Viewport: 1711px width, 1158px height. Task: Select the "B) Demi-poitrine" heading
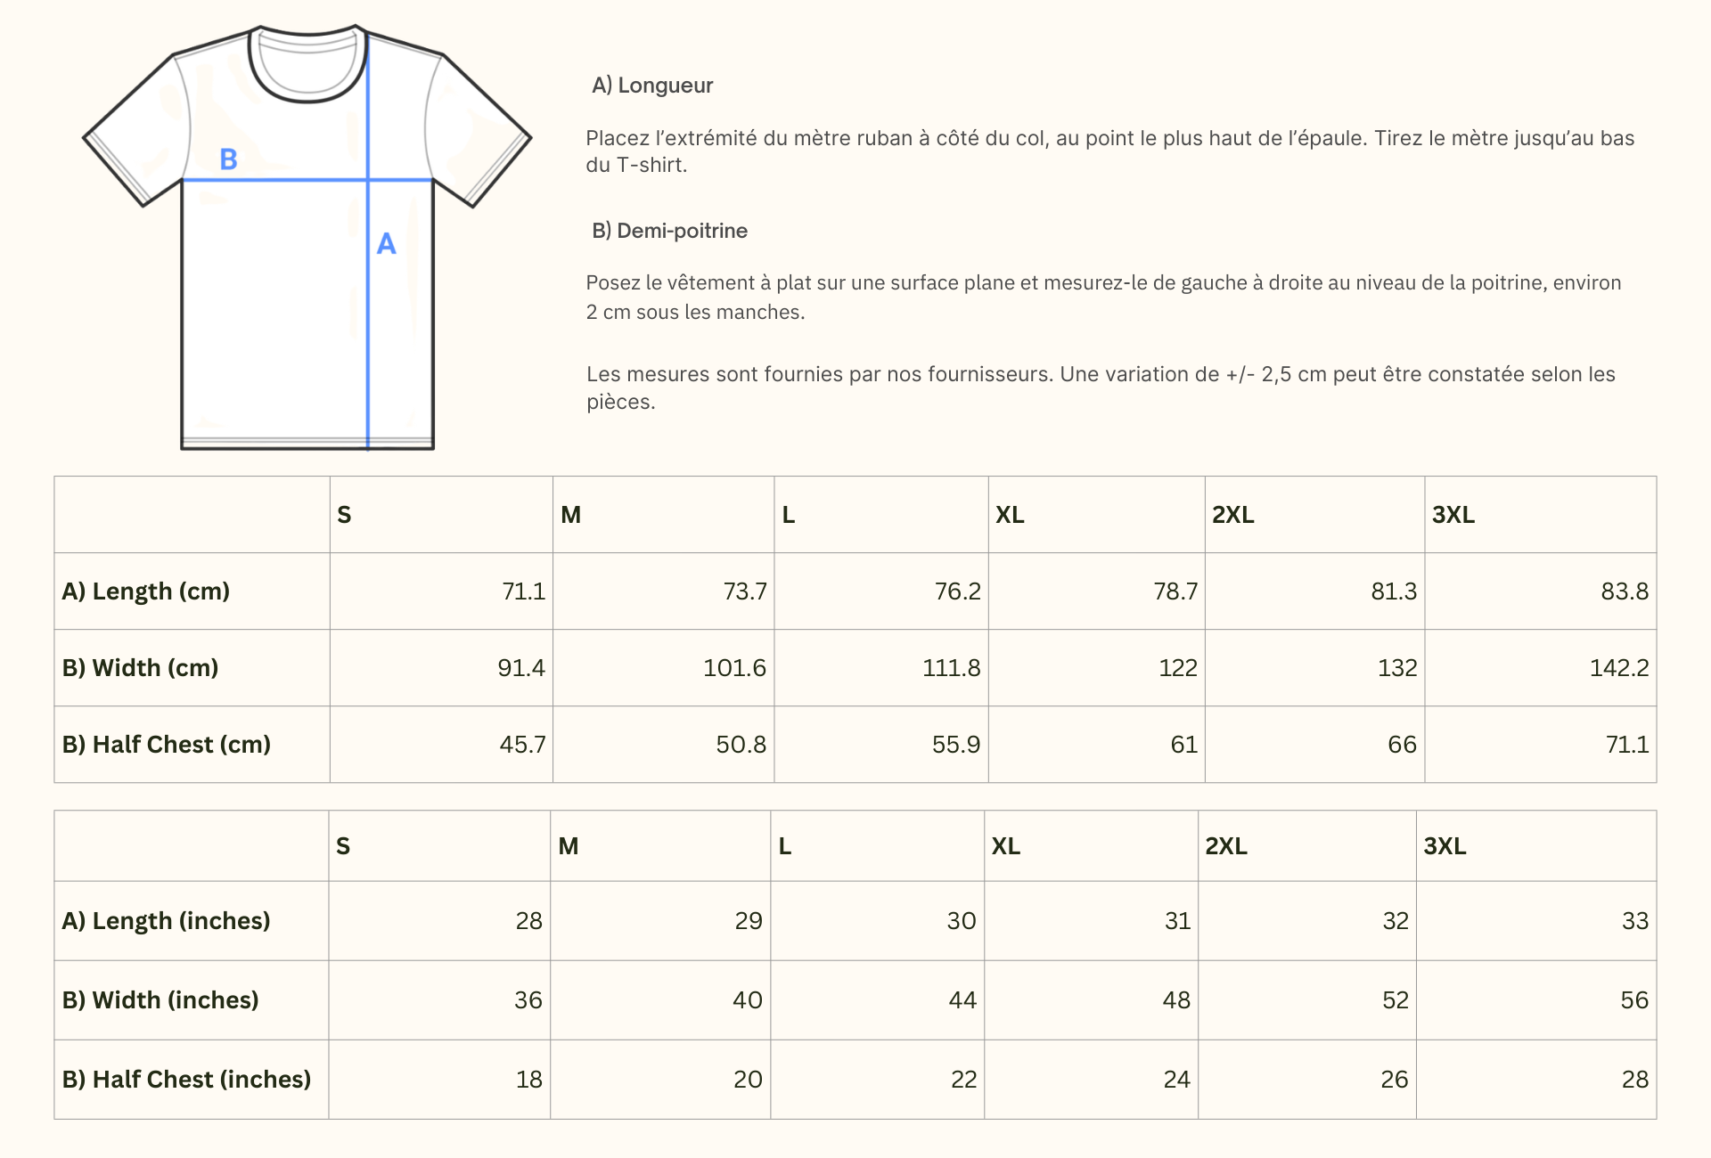click(x=669, y=231)
